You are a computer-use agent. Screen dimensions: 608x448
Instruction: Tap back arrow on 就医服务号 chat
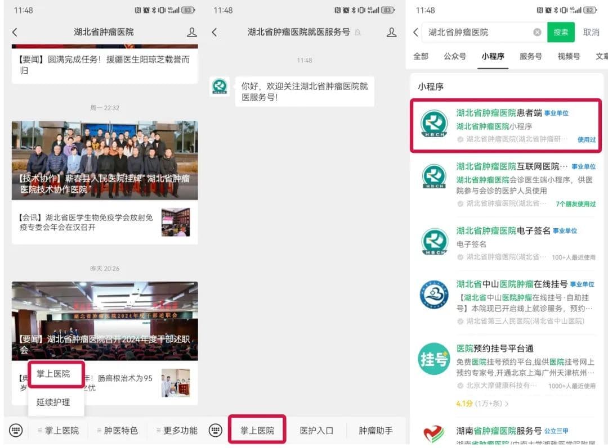[214, 32]
